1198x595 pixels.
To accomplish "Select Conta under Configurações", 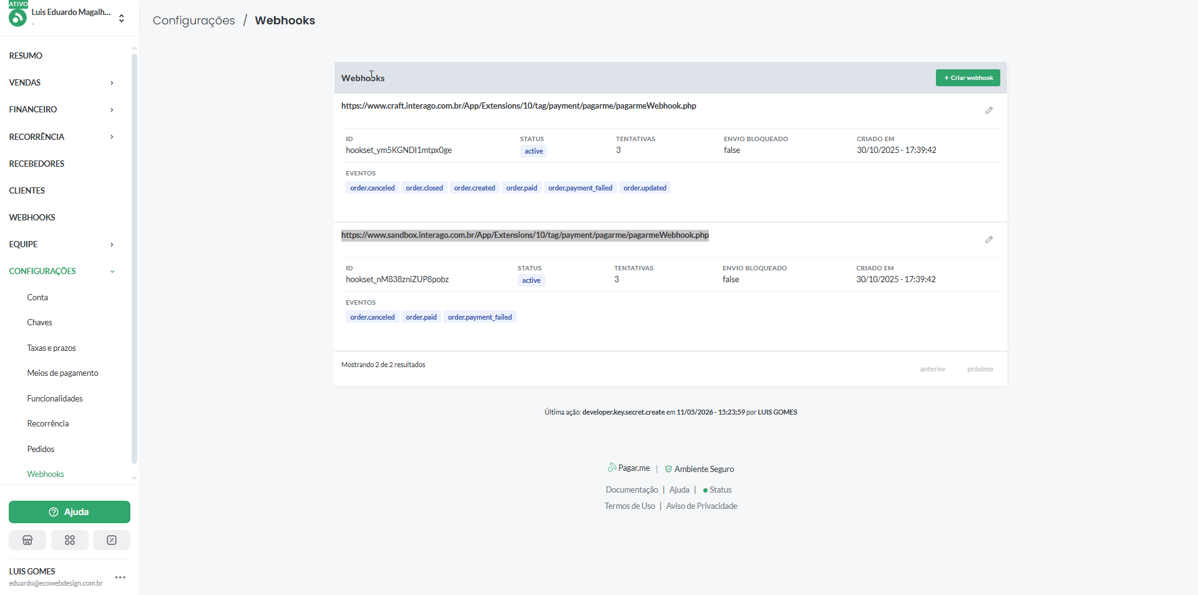I will coord(37,297).
